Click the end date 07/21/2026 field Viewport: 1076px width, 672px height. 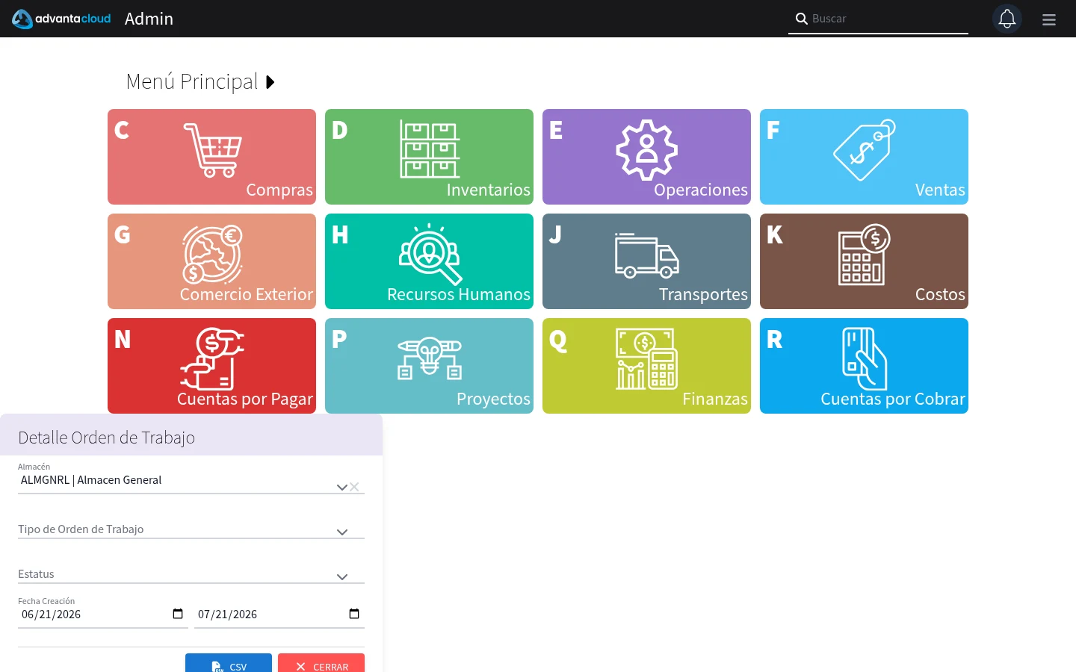[x=279, y=615]
